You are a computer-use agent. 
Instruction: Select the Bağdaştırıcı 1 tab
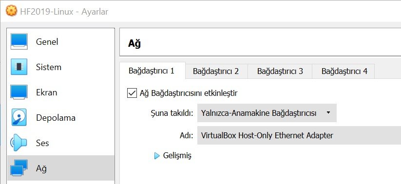pos(152,71)
